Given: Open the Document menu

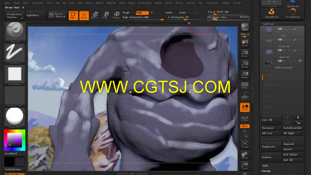Looking at the screenshot, I should (x=38, y=3).
